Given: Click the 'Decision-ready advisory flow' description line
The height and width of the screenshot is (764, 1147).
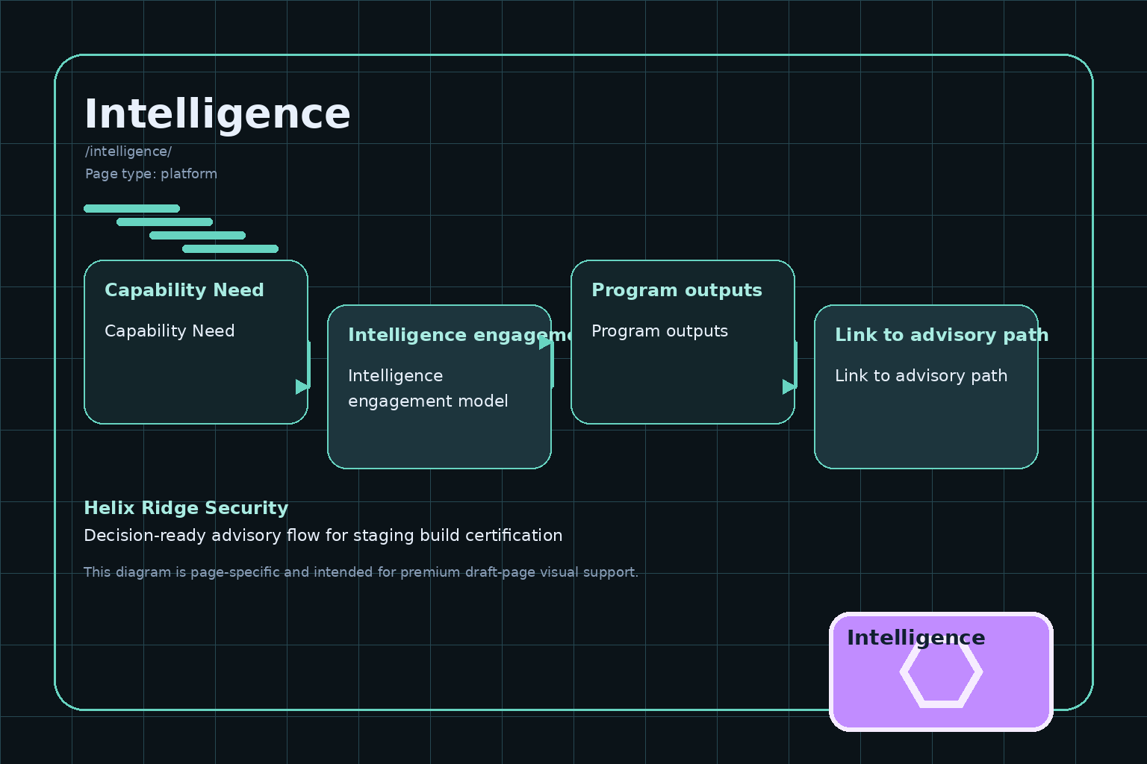Looking at the screenshot, I should pyautogui.click(x=323, y=536).
